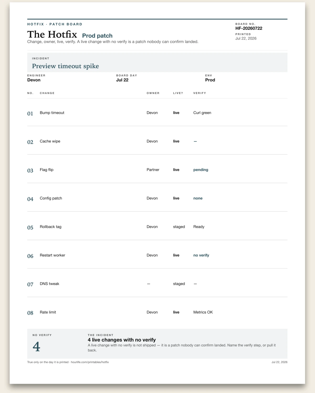Click the none verify status on Config patch
Screen dimensions: 315x393
[198, 198]
